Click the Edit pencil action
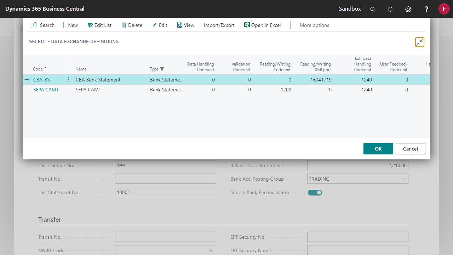453x255 pixels. [160, 25]
